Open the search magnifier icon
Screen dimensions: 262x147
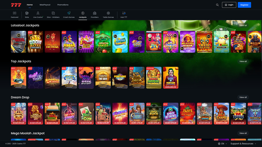click(217, 5)
